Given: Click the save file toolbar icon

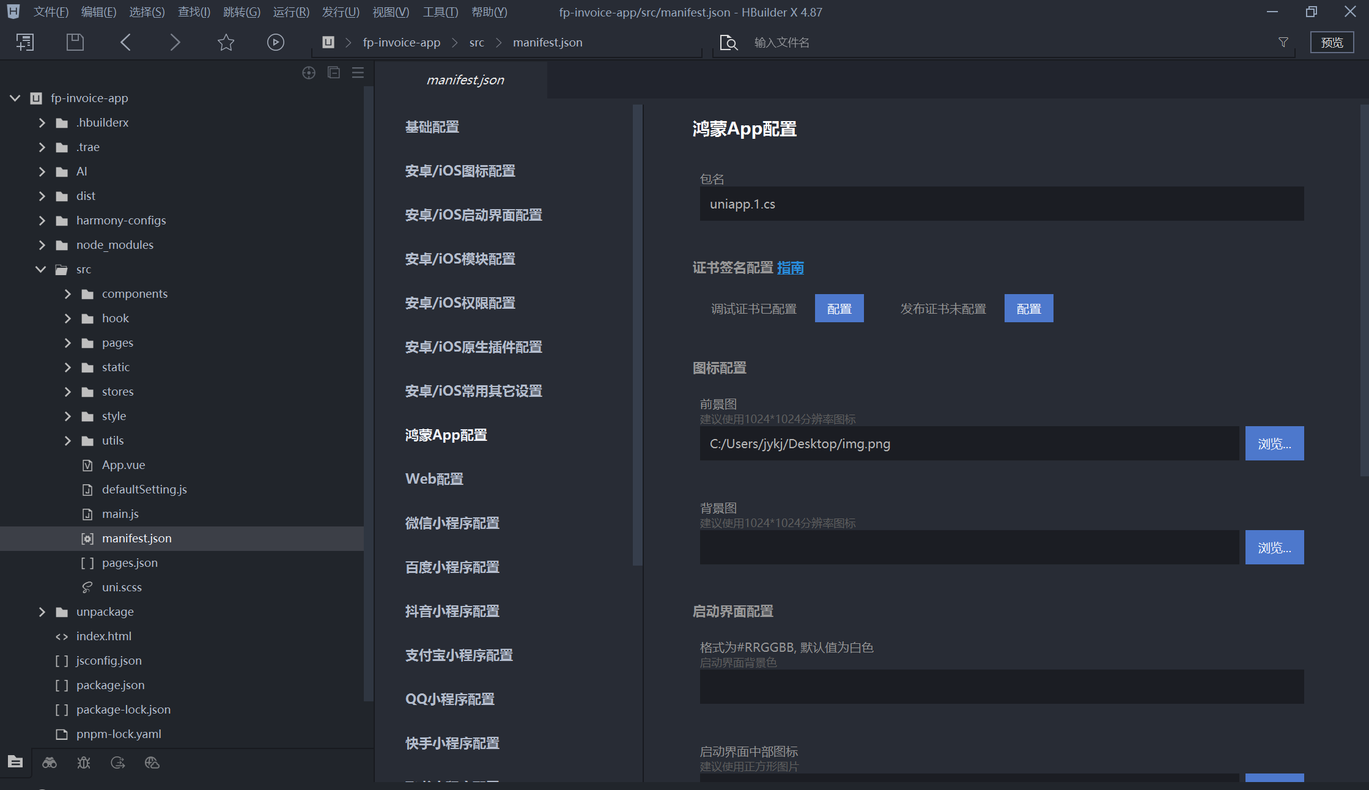Looking at the screenshot, I should (x=75, y=42).
